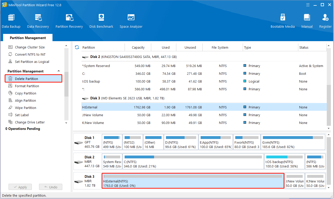Launch the Data Recovery tool
This screenshot has height=199, width=334.
[38, 21]
